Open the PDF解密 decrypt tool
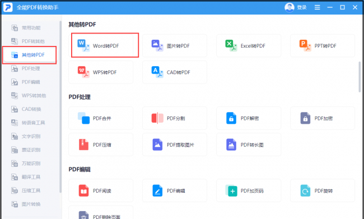Viewport: 364px width, 219px height. coord(249,118)
